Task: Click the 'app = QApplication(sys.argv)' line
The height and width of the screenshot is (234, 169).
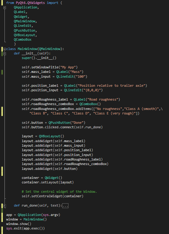Action: click(33, 215)
